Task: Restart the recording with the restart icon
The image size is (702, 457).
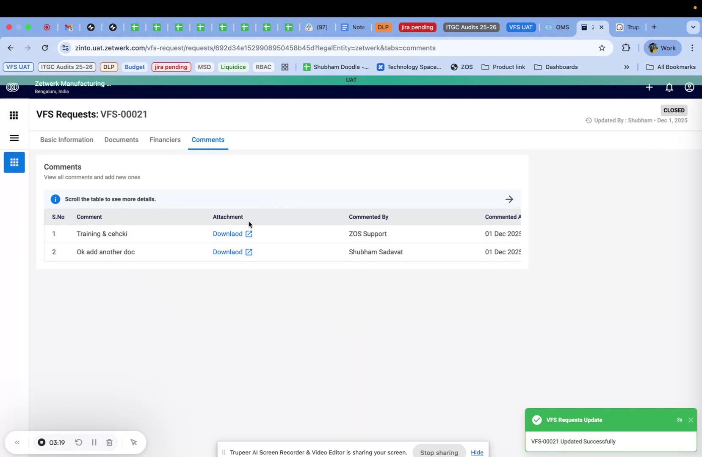Action: coord(79,442)
